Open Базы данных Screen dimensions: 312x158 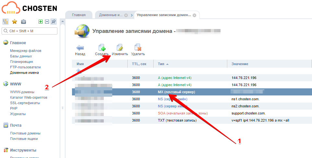coord(21,56)
